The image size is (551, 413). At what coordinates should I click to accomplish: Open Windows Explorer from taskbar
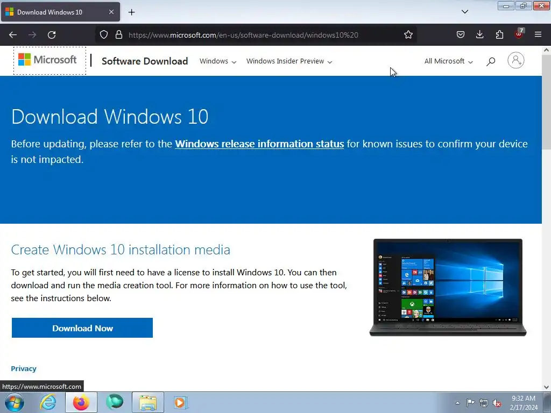148,402
